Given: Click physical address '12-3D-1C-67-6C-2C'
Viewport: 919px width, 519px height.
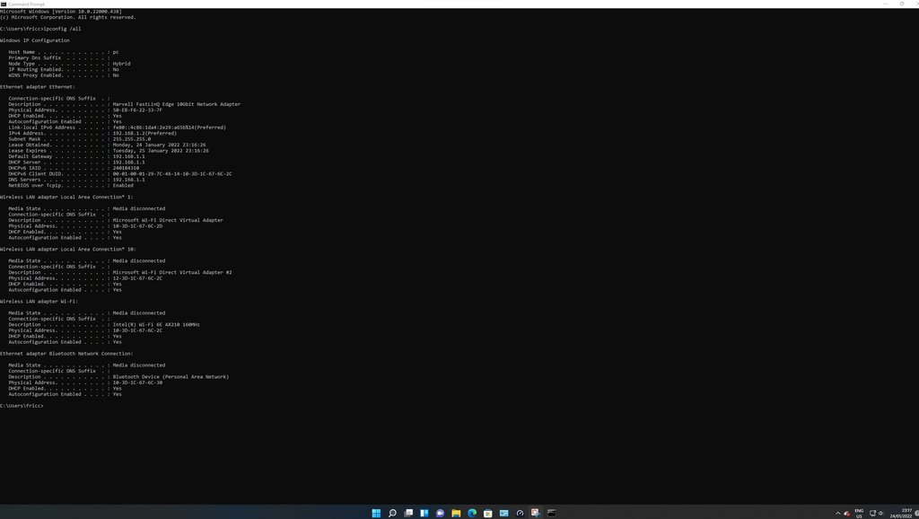Looking at the screenshot, I should click(137, 278).
